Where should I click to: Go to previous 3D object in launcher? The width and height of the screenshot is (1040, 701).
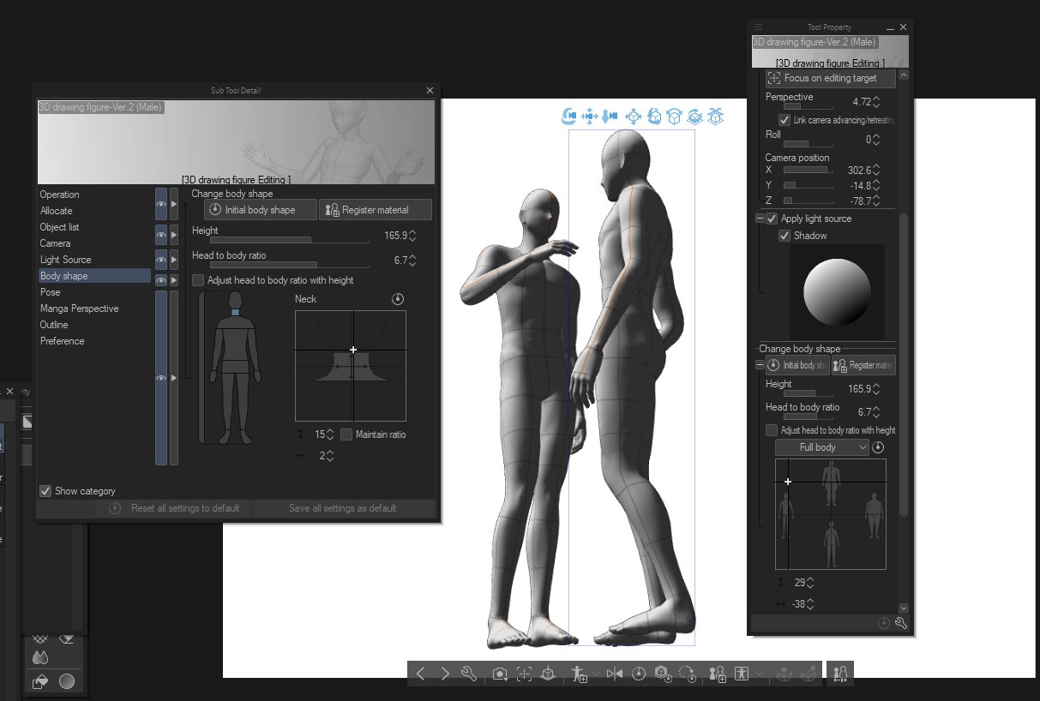click(420, 674)
